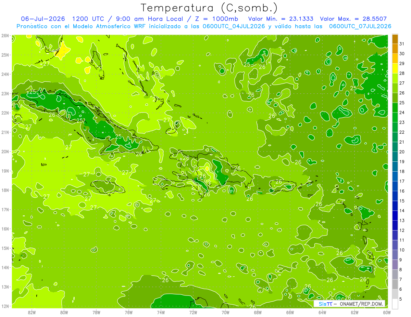
Task: Click the Valor Min. = 23.1333 value
Action: point(281,18)
